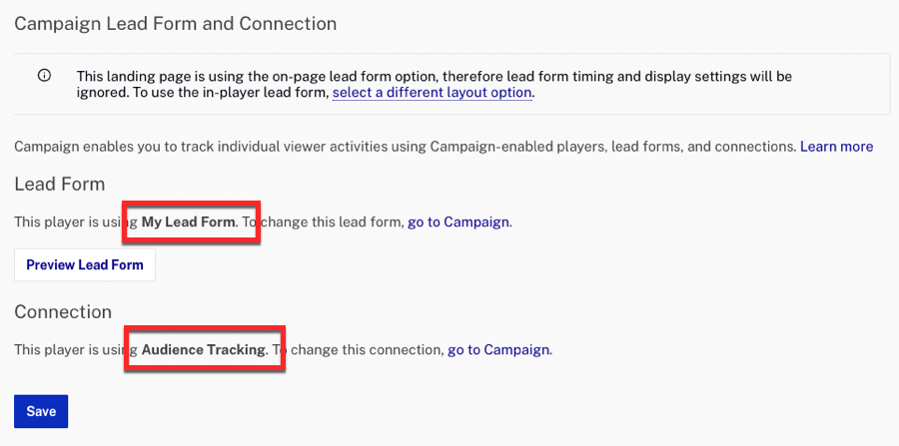The width and height of the screenshot is (899, 446).
Task: Select the 'Lead Form' section heading
Action: [x=60, y=185]
